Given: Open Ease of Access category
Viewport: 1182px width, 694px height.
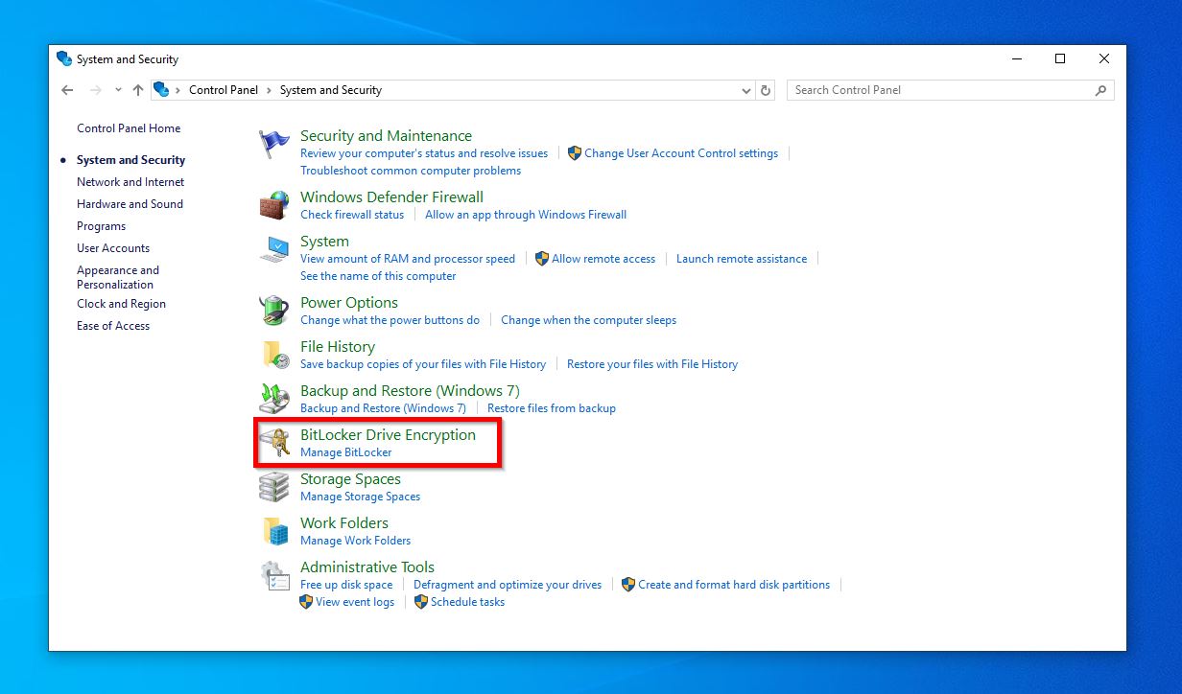Looking at the screenshot, I should tap(113, 326).
